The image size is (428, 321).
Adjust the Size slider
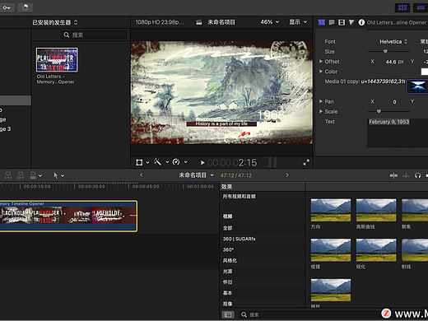coord(385,51)
